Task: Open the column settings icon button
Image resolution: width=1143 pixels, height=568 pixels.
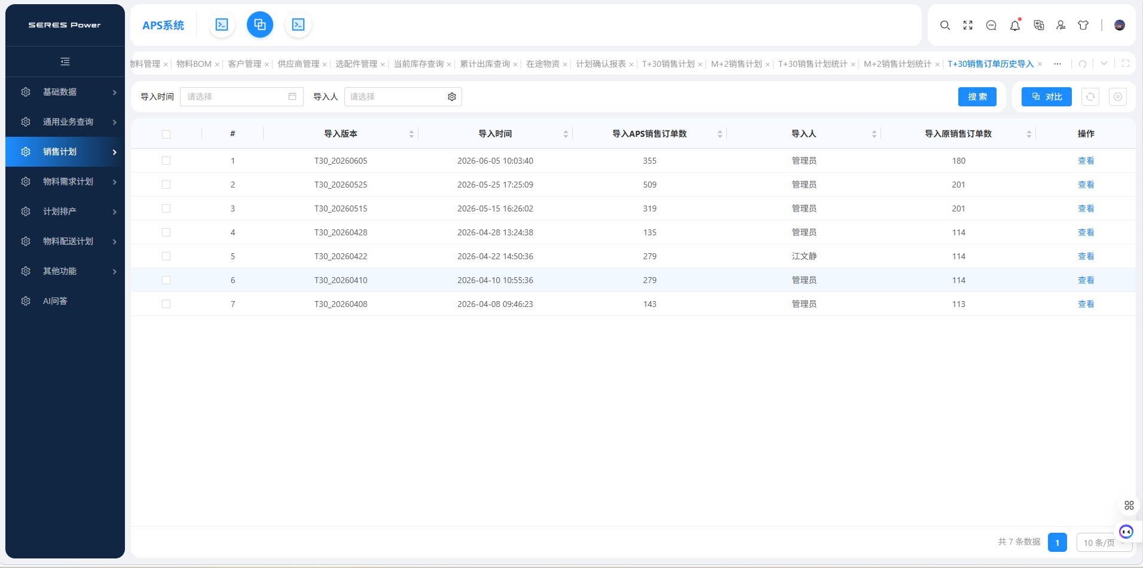Action: click(1118, 97)
